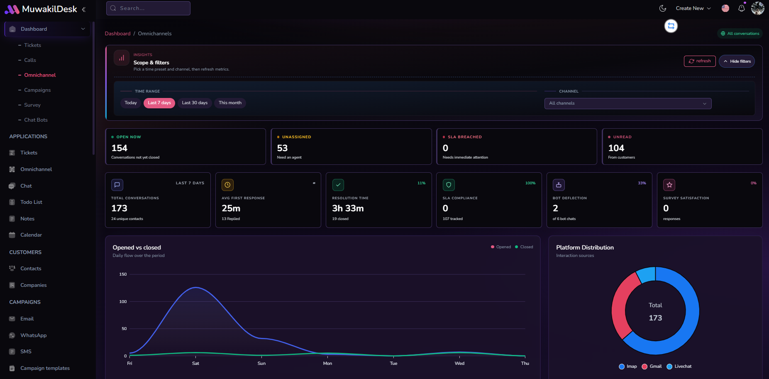This screenshot has height=379, width=769.
Task: Click the Omnichannel application icon
Action: (12, 169)
